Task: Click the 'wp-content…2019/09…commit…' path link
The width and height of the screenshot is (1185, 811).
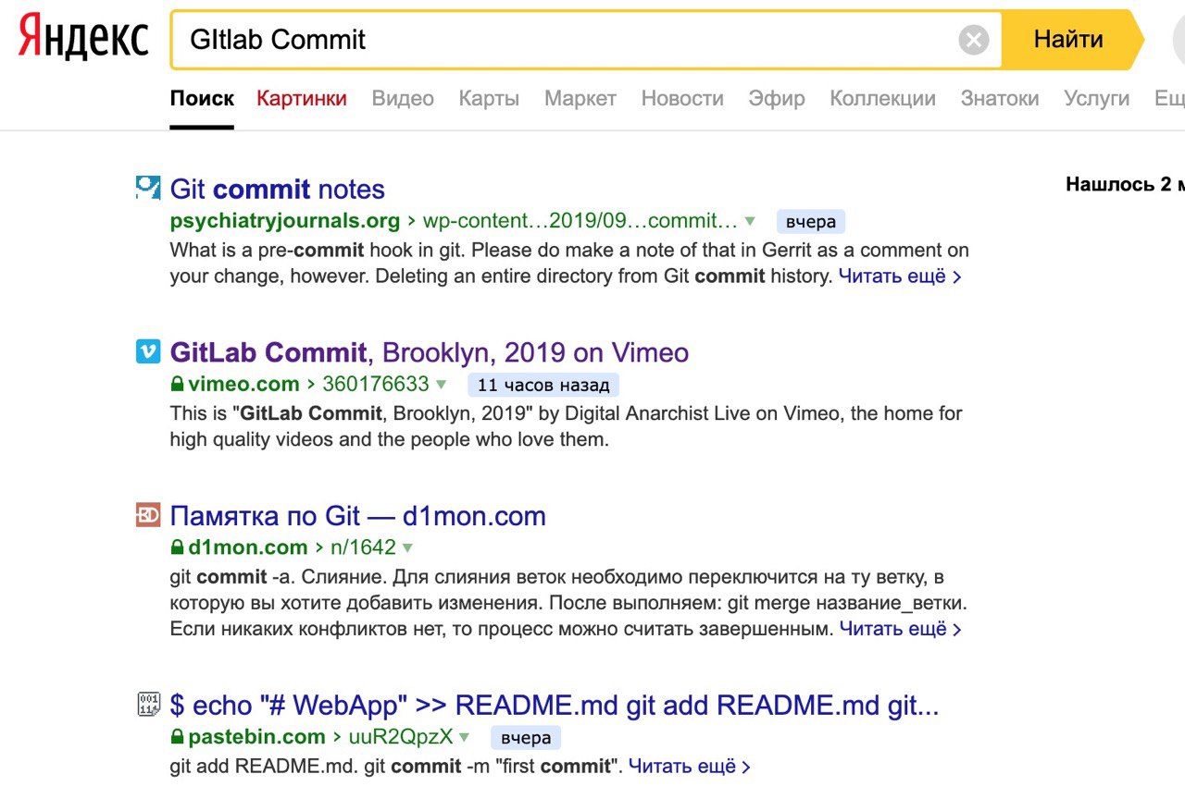Action: pyautogui.click(x=580, y=221)
